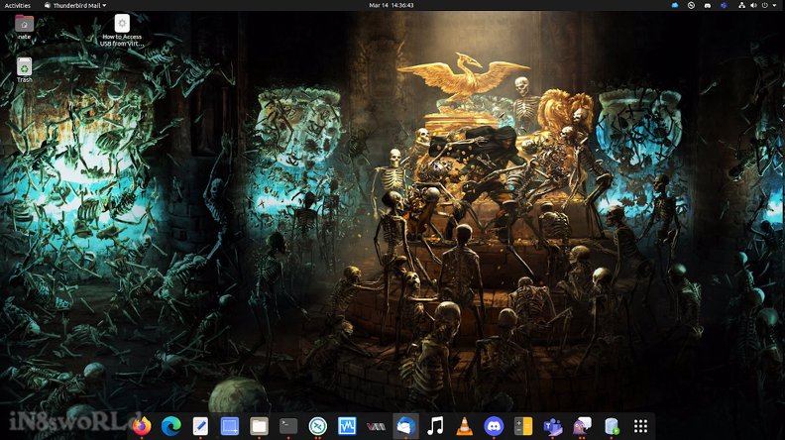
Task: Click the Discord tray icon
Action: point(708,5)
